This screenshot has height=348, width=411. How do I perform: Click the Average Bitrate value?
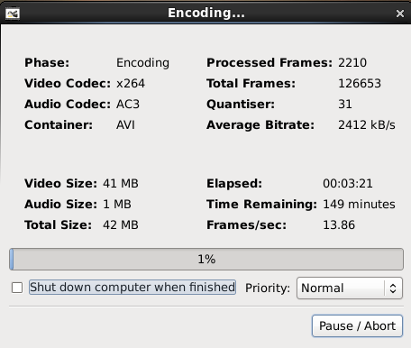(367, 125)
